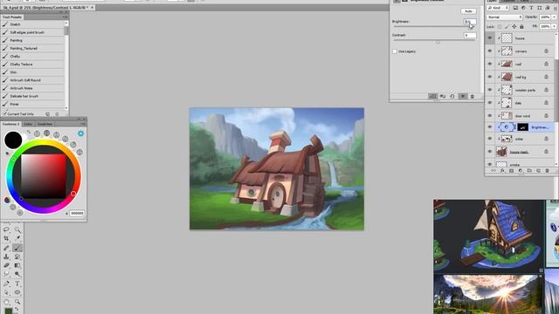559x314 pixels.
Task: Click the red saturation square in Coolorus
Action: (x=44, y=176)
